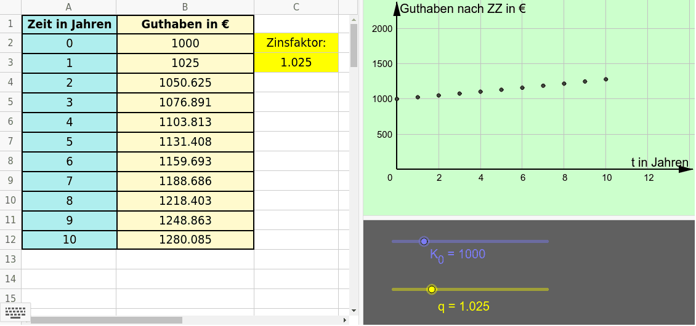696x326 pixels.
Task: Select cell containing 1025
Action: 185,63
